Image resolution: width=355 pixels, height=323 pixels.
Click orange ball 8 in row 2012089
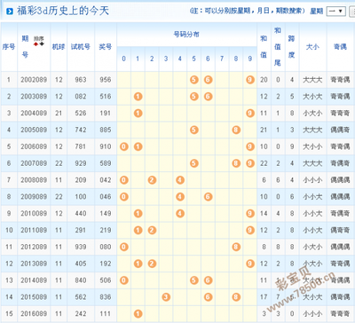[x=236, y=247]
